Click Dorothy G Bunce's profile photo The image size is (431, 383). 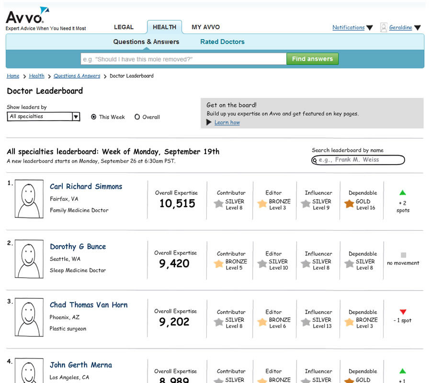click(x=29, y=259)
